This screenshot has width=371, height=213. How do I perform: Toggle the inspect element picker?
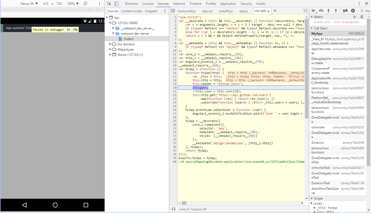pos(109,4)
